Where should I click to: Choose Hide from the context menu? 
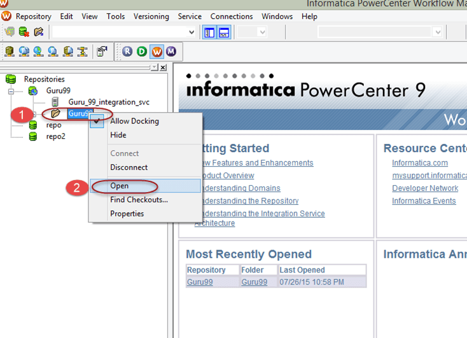[x=118, y=135]
